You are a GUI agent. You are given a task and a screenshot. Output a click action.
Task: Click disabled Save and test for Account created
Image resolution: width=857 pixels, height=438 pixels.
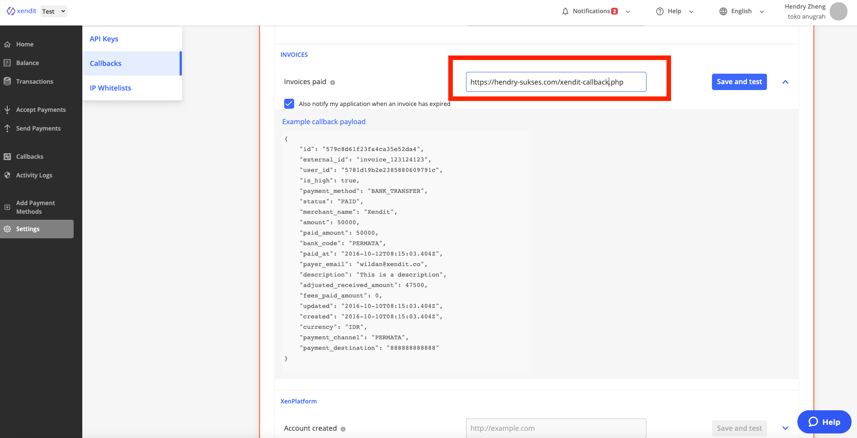pyautogui.click(x=739, y=428)
